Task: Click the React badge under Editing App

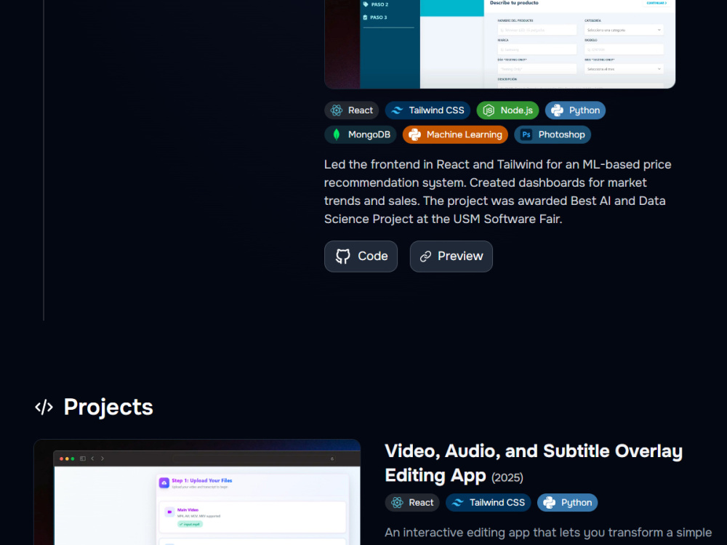Action: [412, 502]
